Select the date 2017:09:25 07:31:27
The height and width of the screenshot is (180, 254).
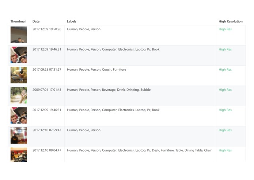coord(47,70)
